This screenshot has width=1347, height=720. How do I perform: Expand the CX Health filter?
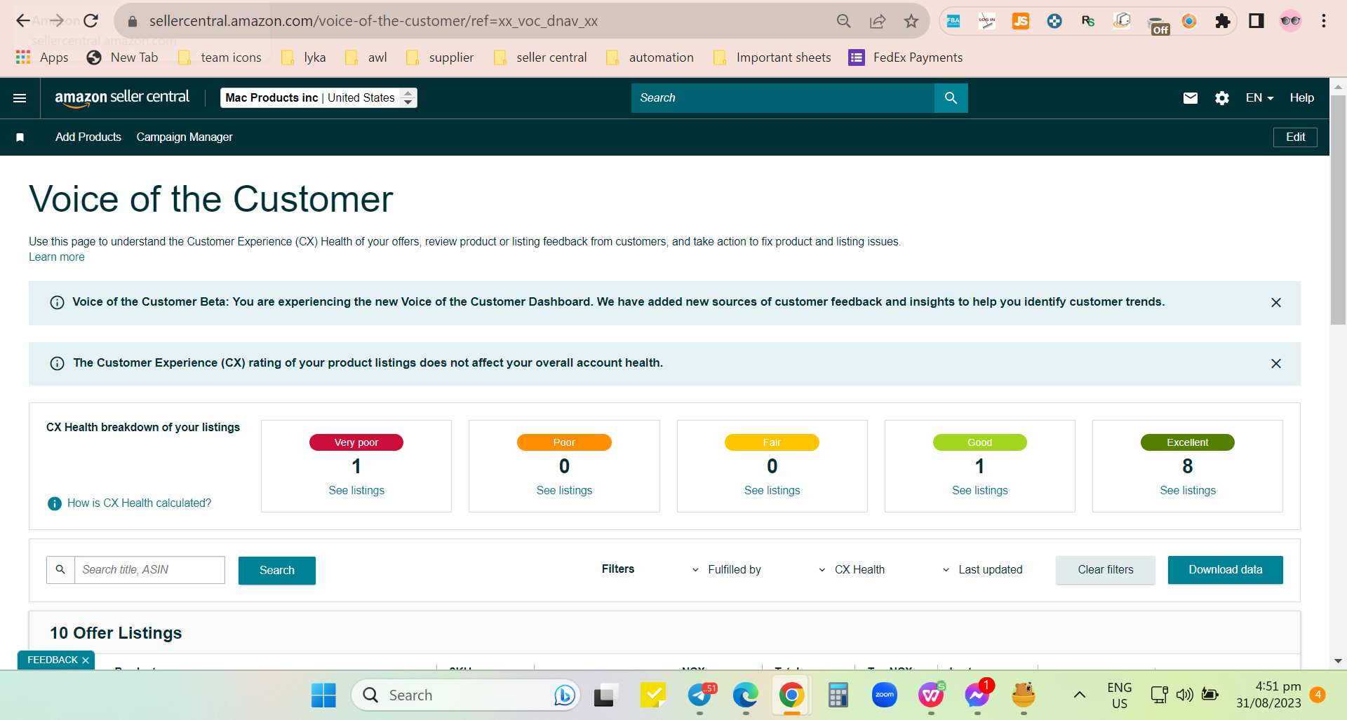(852, 570)
